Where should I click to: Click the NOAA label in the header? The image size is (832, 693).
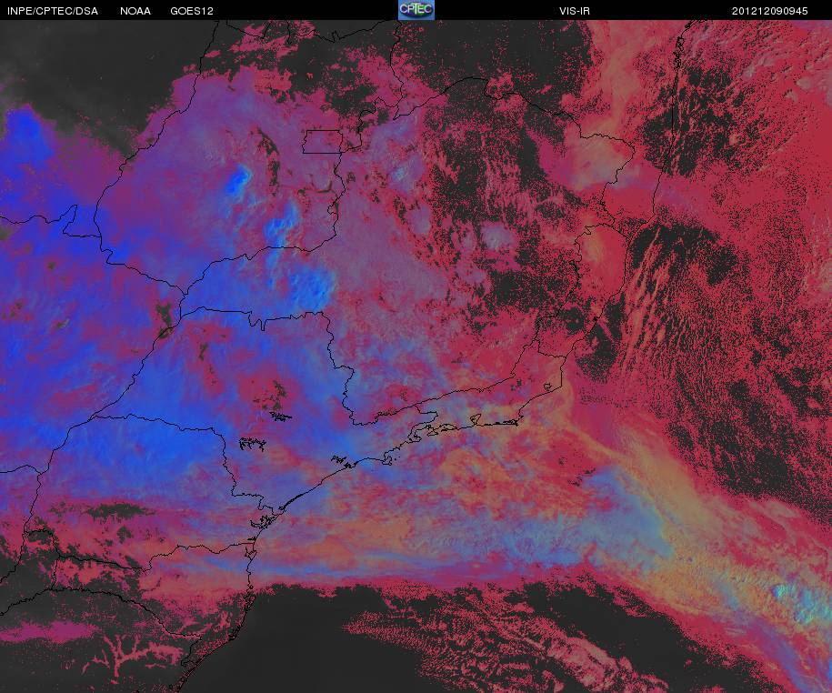(135, 11)
